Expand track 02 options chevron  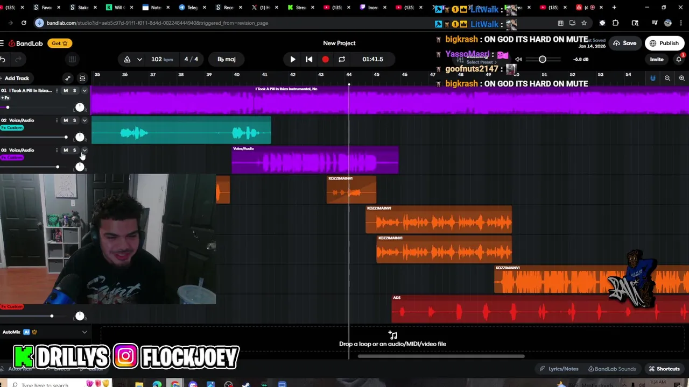tap(84, 121)
